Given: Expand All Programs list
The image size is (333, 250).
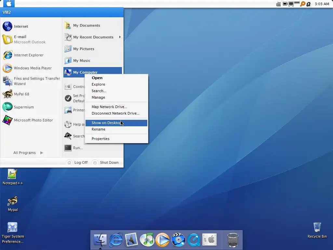Looking at the screenshot, I should 28,153.
